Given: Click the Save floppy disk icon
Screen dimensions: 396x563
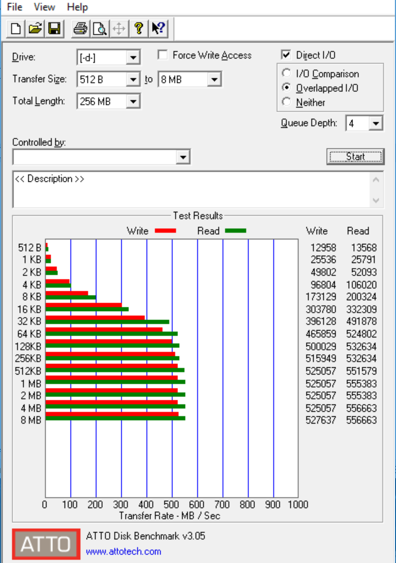Looking at the screenshot, I should [54, 28].
